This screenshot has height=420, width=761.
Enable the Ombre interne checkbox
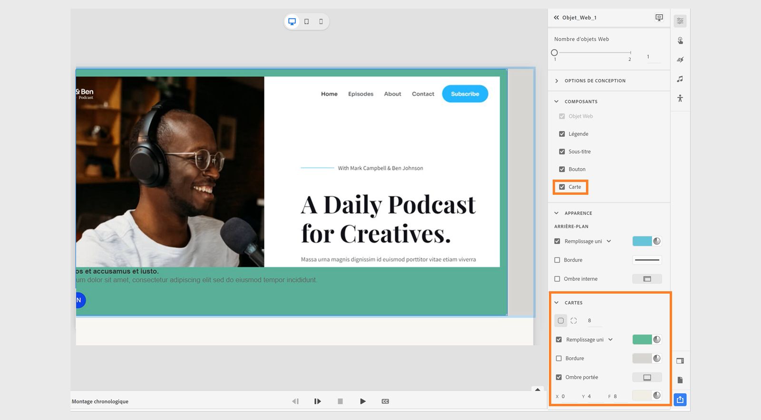[557, 279]
